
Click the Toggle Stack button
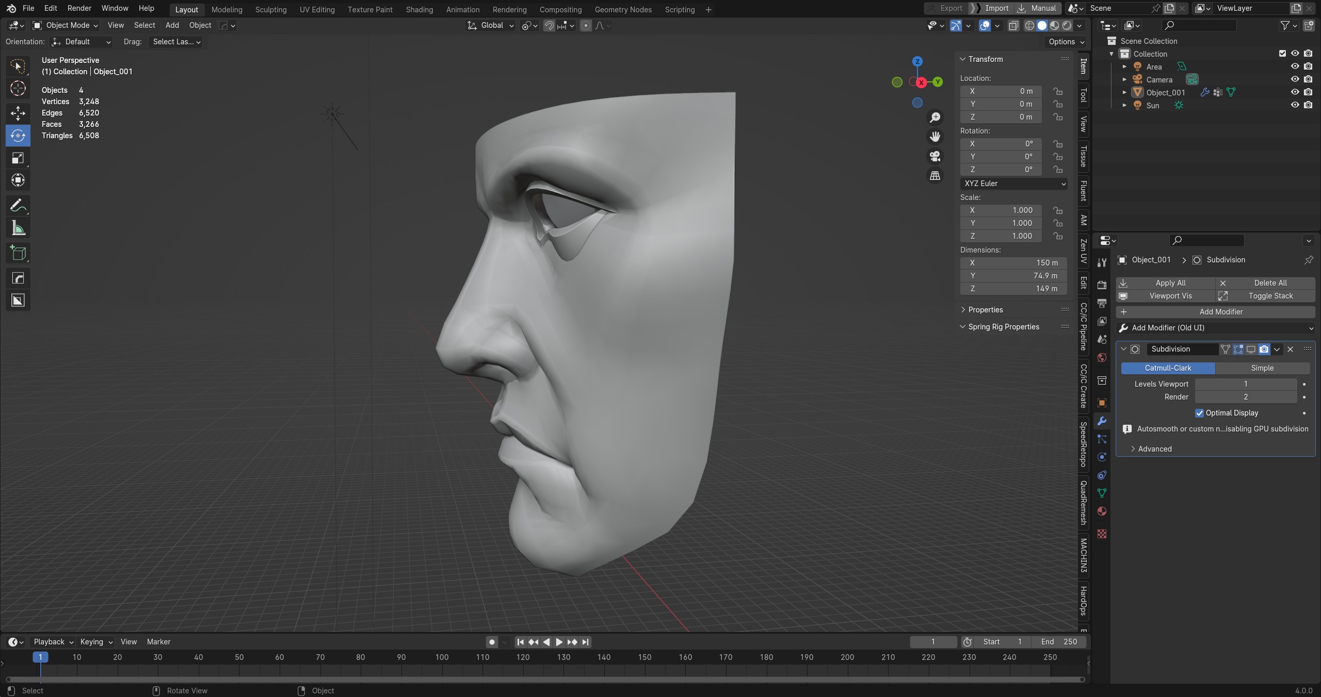[x=1265, y=296]
